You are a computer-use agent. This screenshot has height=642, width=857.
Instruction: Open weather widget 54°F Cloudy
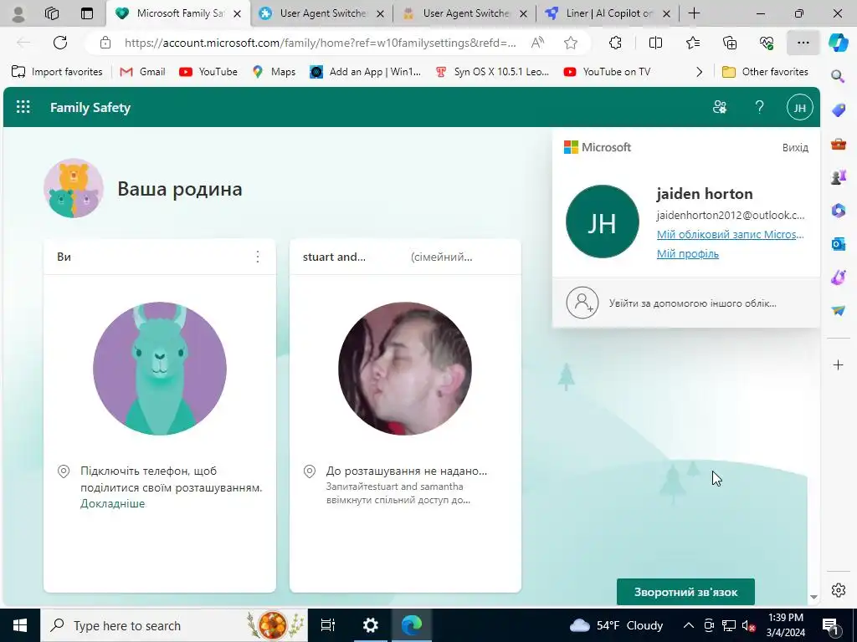pyautogui.click(x=617, y=625)
